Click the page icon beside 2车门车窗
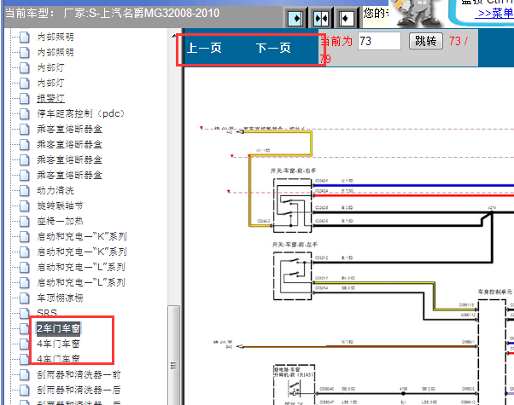This screenshot has width=514, height=405. coord(25,328)
